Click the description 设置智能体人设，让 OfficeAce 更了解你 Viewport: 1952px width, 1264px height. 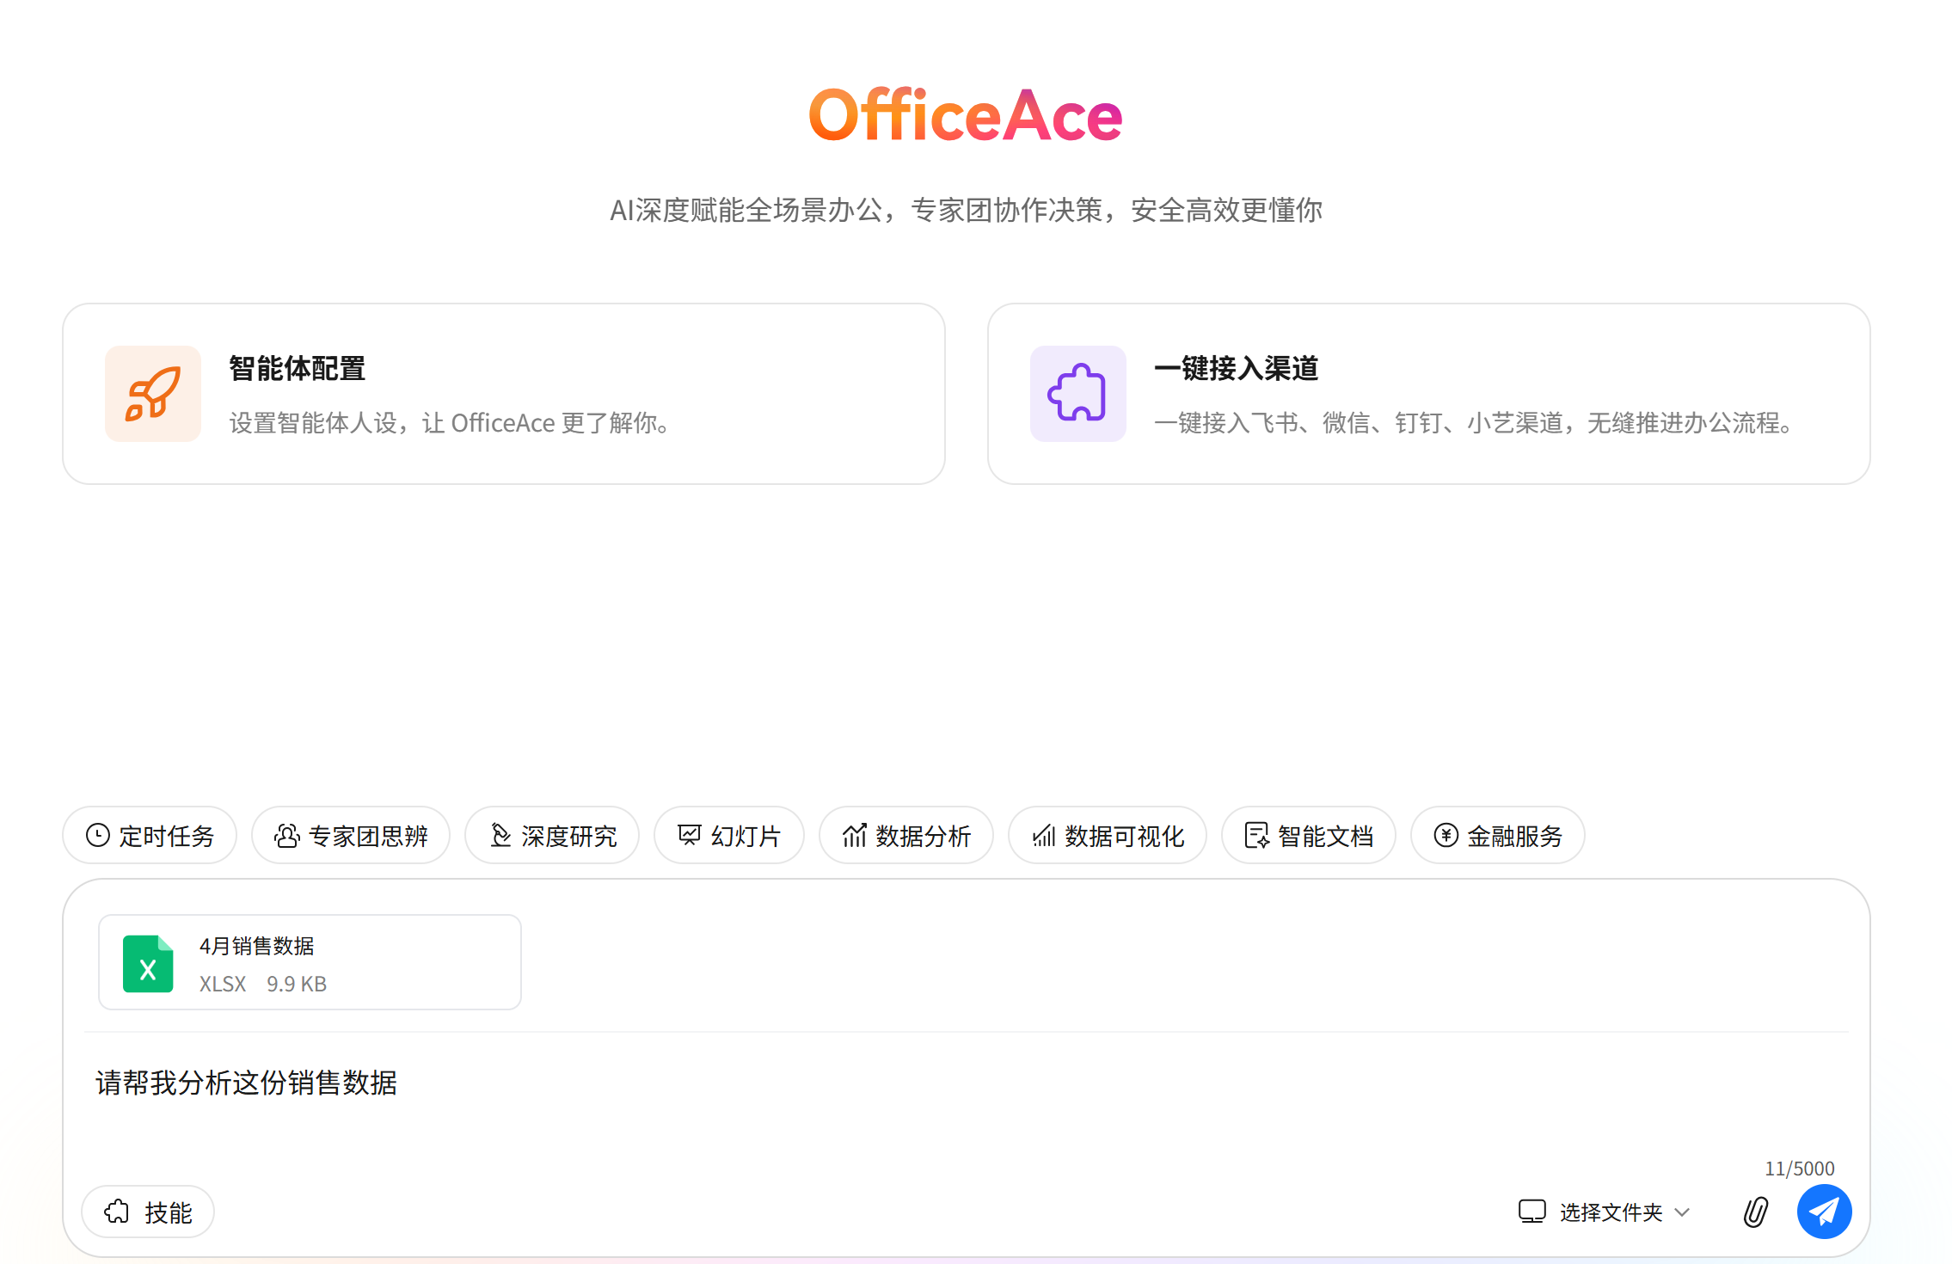pos(451,423)
